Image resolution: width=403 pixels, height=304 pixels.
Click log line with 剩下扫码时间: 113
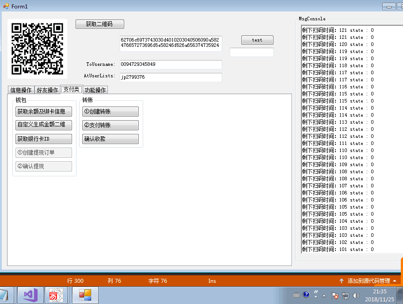[x=338, y=122]
